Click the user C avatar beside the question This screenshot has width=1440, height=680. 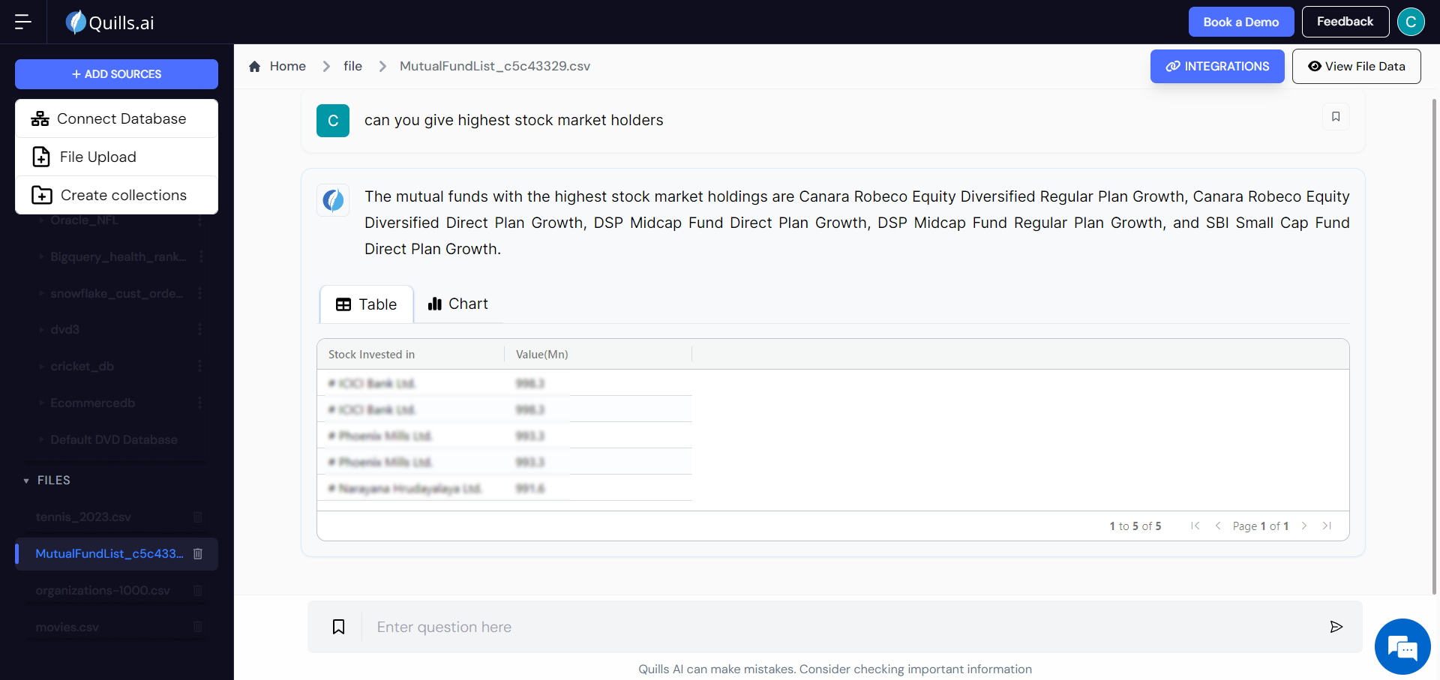point(333,121)
